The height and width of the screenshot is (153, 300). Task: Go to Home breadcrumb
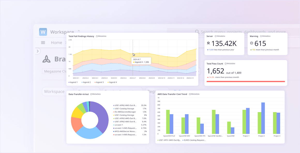[x=56, y=43]
